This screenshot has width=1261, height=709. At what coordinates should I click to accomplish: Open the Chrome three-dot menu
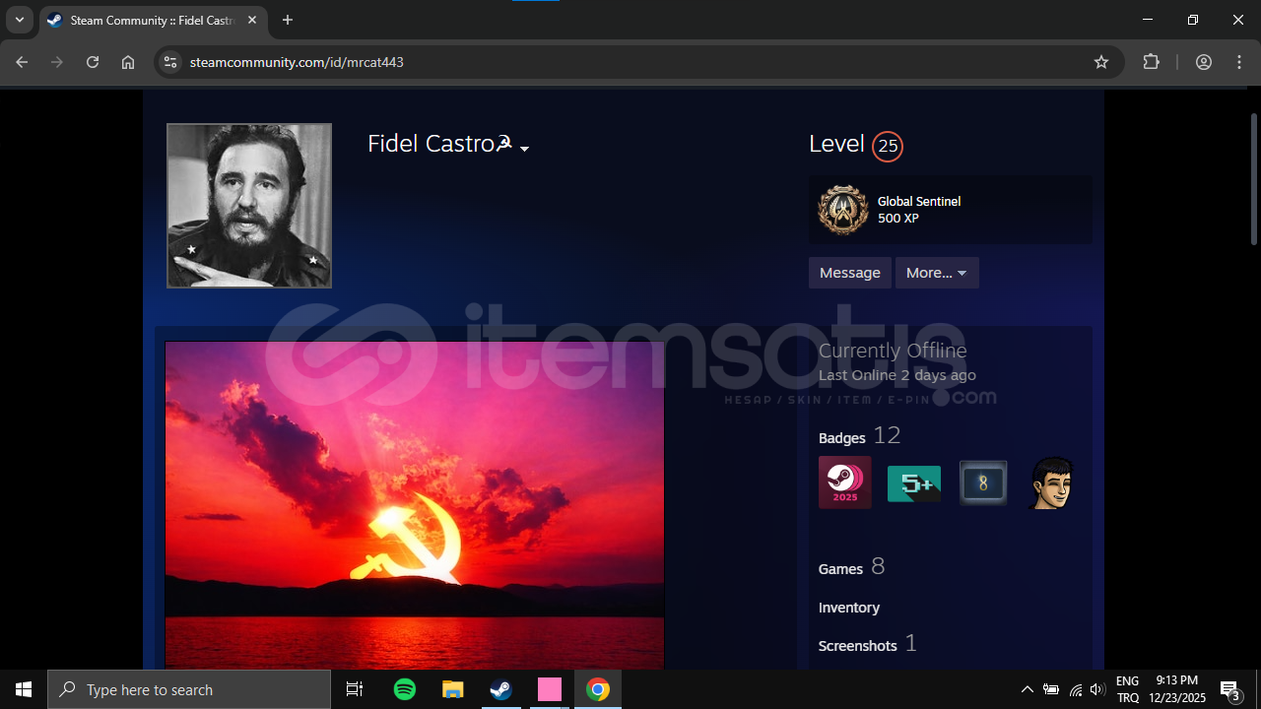click(x=1239, y=62)
